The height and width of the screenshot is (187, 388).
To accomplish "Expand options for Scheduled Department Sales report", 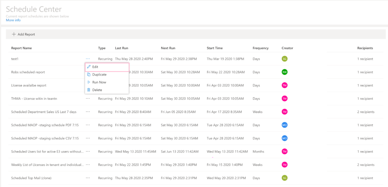I will click(x=88, y=112).
